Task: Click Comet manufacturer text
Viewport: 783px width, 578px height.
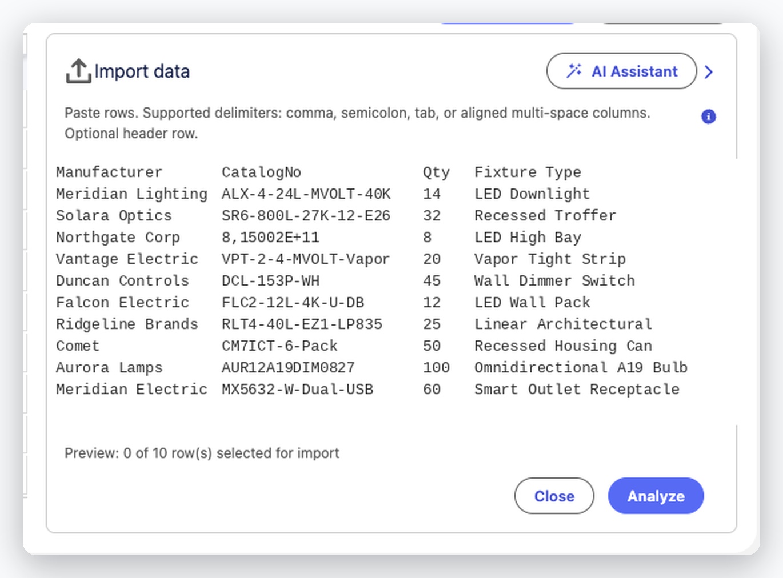Action: (78, 346)
